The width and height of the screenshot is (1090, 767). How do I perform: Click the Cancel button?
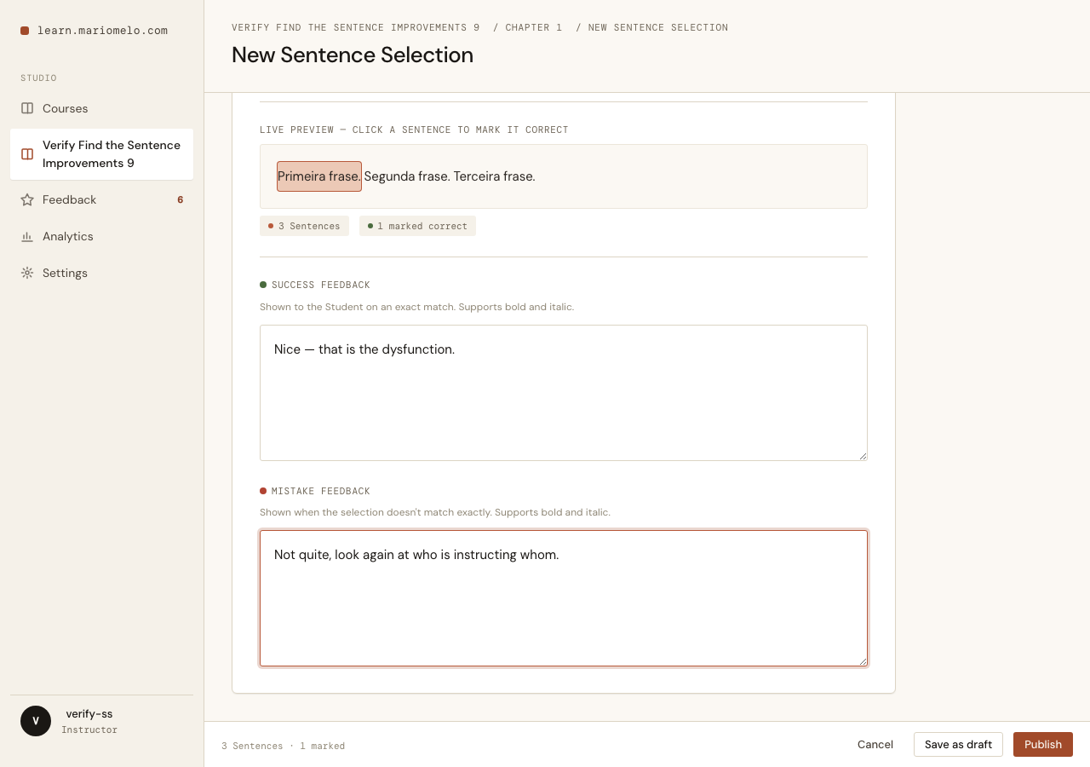click(875, 744)
